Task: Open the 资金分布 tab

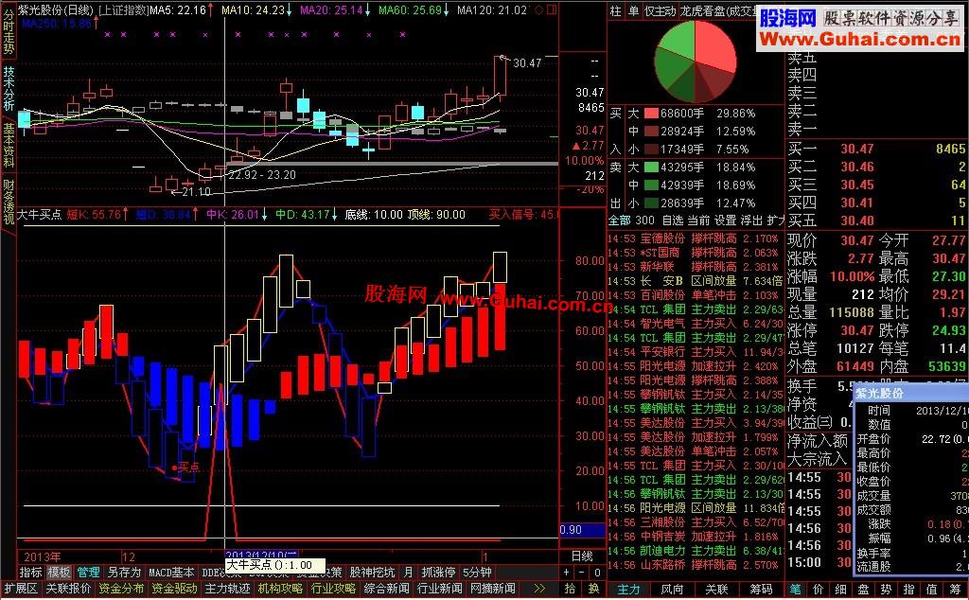Action: (x=121, y=589)
